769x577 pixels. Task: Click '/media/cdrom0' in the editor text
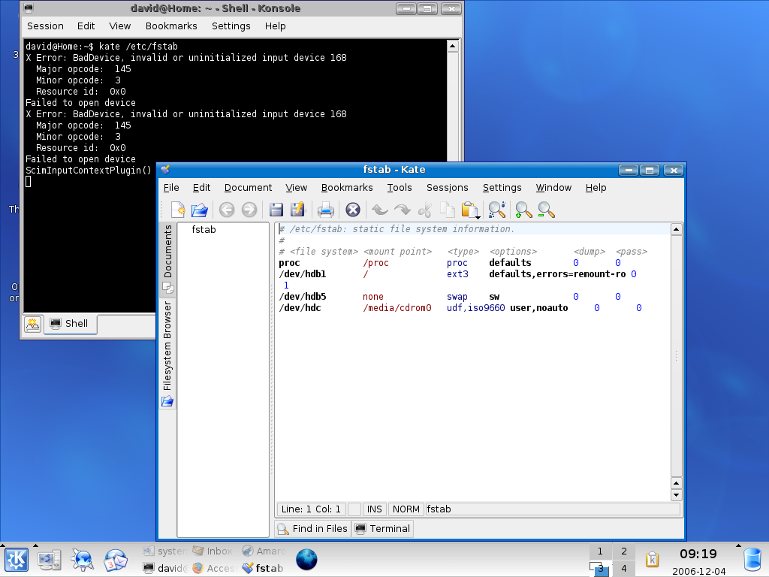coord(397,308)
